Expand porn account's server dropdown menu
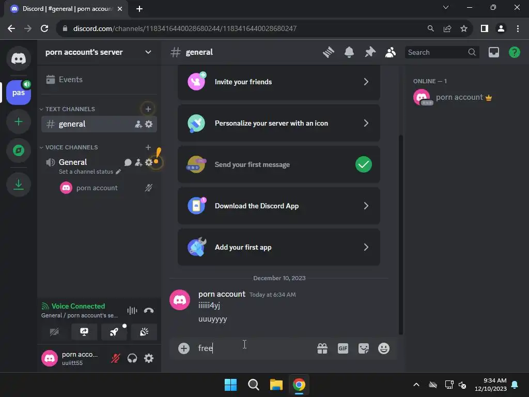 [148, 52]
